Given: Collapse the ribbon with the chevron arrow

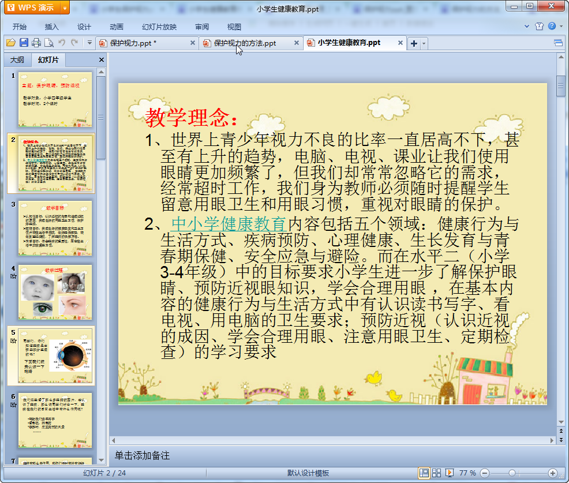Looking at the screenshot, I should [x=527, y=26].
